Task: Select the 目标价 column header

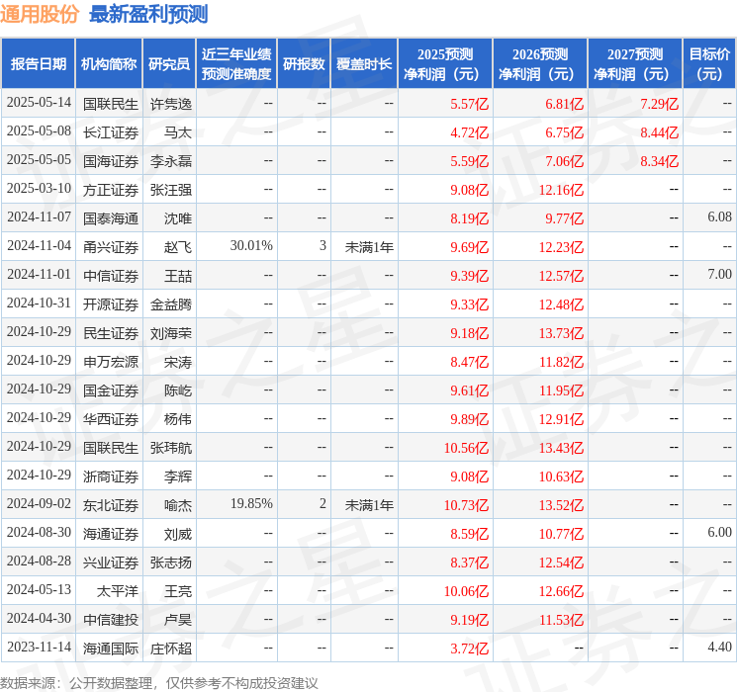Action: (x=708, y=64)
